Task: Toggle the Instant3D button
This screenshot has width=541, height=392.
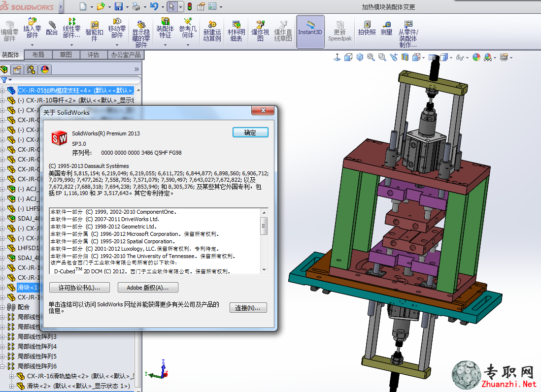Action: 310,32
